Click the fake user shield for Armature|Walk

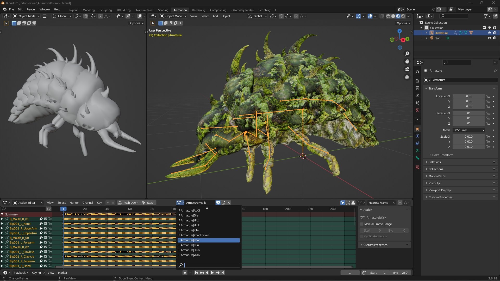pyautogui.click(x=218, y=203)
